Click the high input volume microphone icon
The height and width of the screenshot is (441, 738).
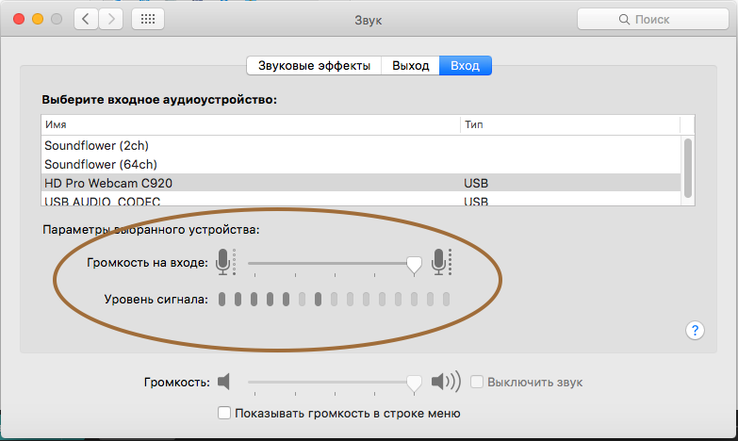[x=441, y=262]
